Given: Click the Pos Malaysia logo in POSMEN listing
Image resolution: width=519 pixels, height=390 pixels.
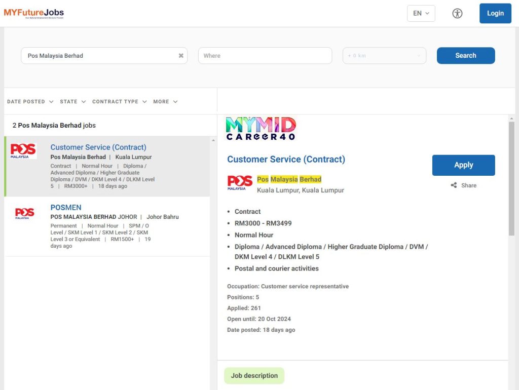Looking at the screenshot, I should pyautogui.click(x=24, y=213).
